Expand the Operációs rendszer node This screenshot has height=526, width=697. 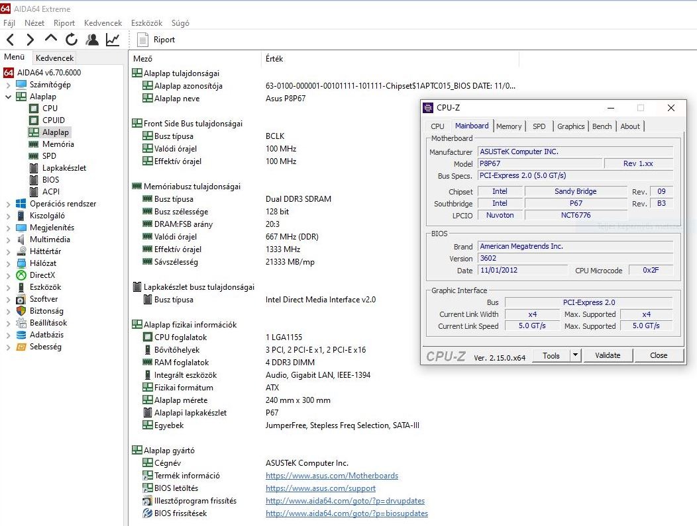9,204
